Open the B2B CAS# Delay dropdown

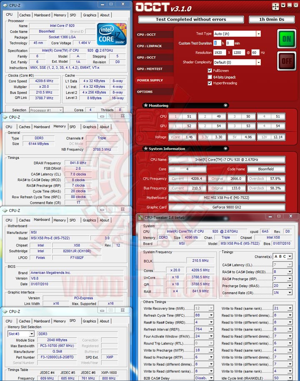(x=211, y=378)
